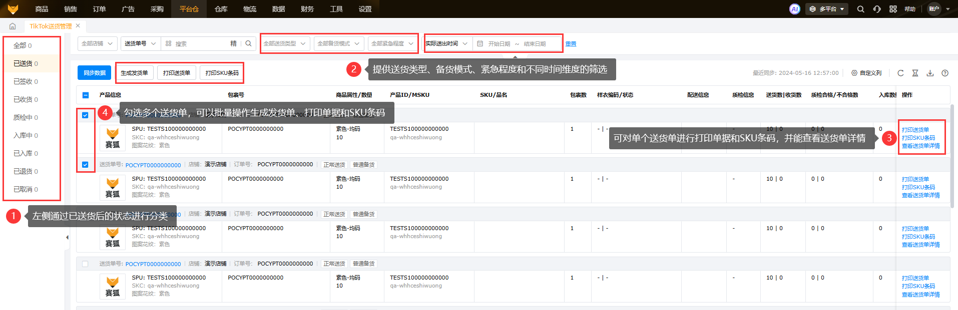The height and width of the screenshot is (310, 958).
Task: Select 已签收 status in left sidebar
Action: (26, 81)
